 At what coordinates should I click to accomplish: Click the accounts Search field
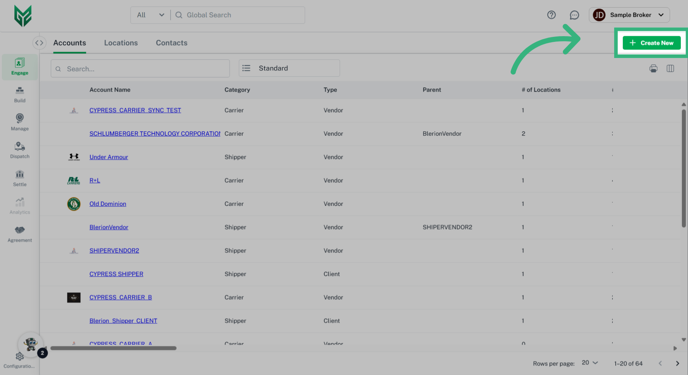coord(140,69)
